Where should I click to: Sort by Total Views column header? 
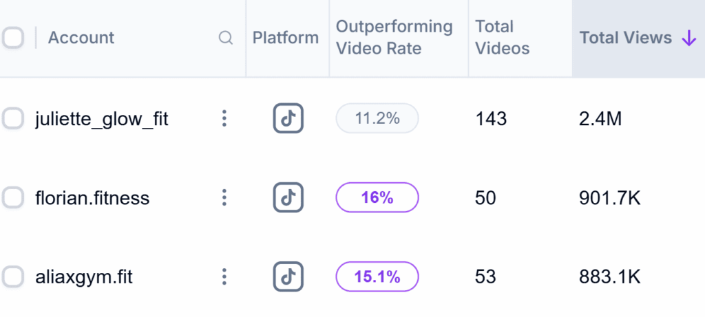click(x=625, y=38)
